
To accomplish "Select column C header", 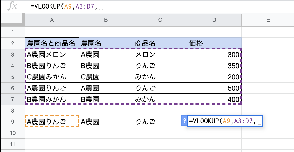I will [x=160, y=20].
